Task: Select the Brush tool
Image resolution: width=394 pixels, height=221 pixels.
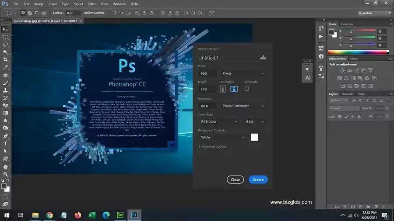Action: [5, 83]
